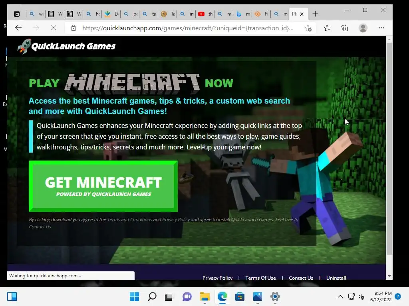Open the Collections panel
Screen dimensions: 409x306
345,28
